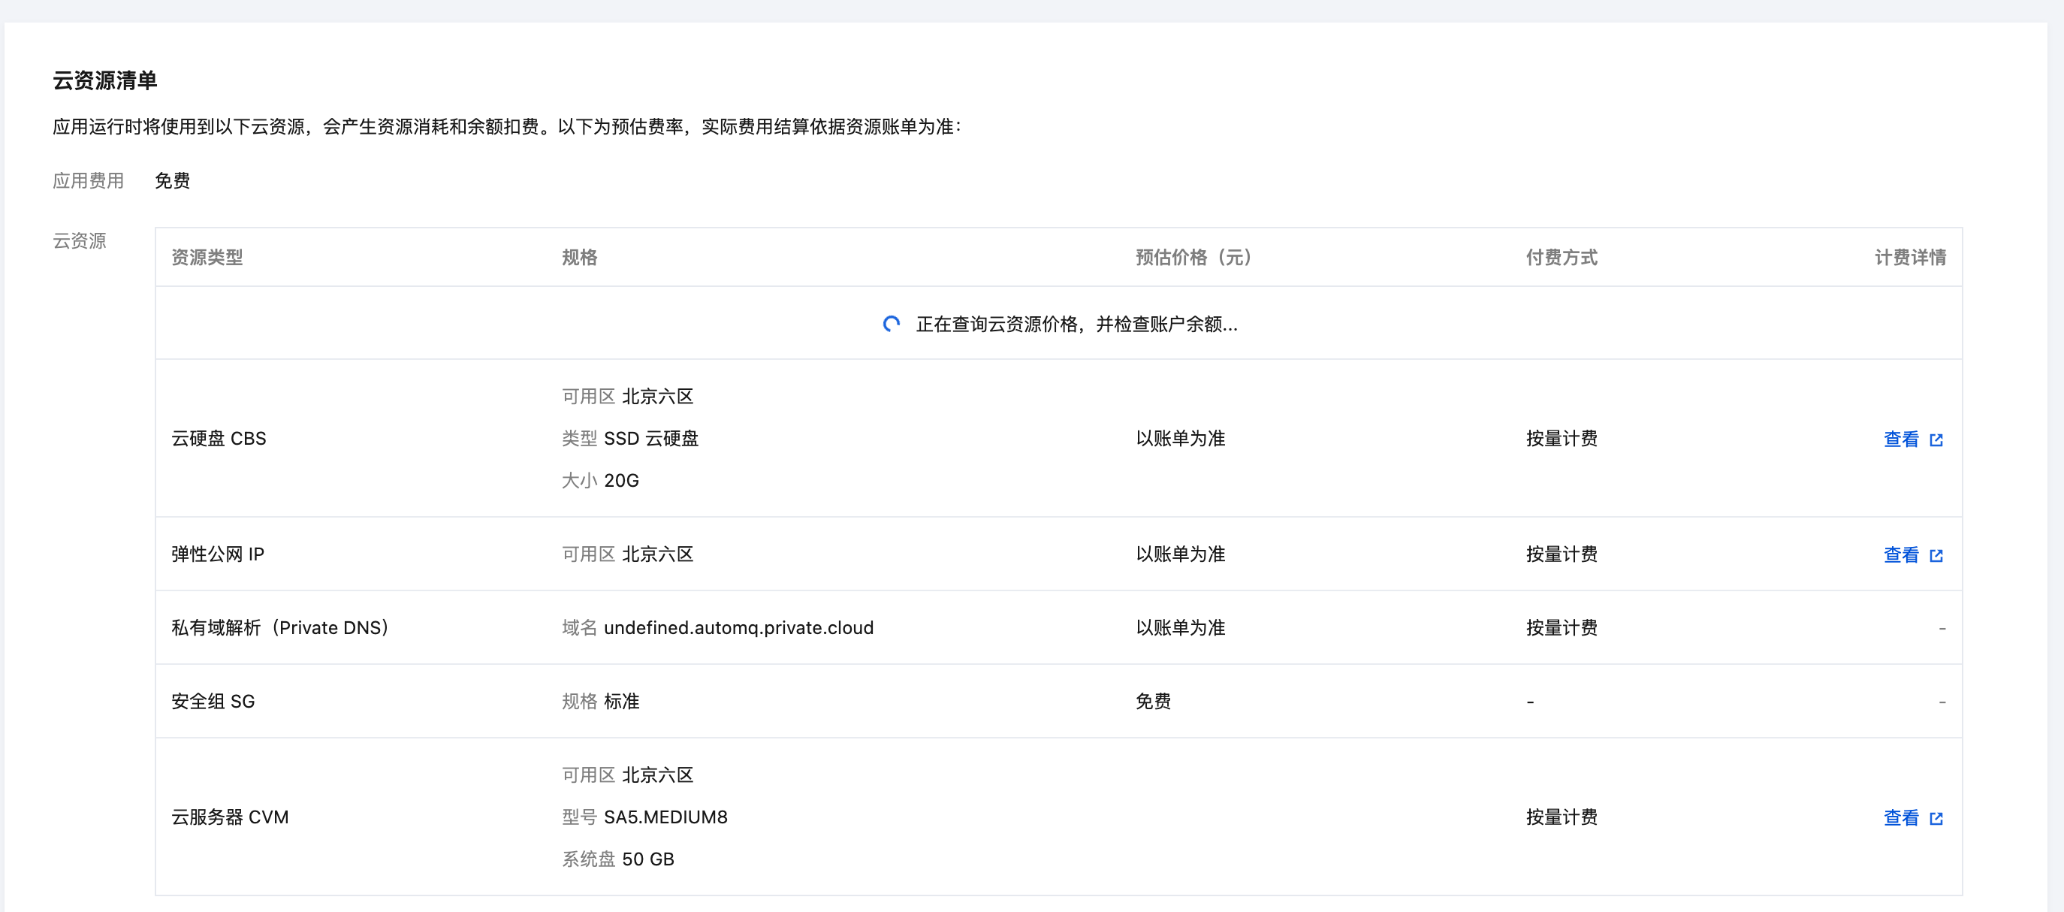
Task: Click the 付费方式 column header
Action: tap(1561, 257)
